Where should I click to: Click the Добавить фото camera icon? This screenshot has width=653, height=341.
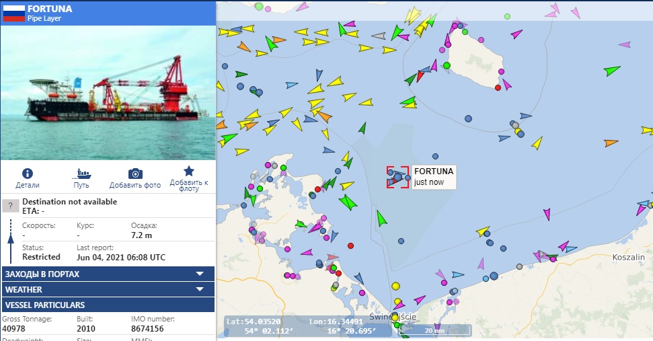(135, 174)
